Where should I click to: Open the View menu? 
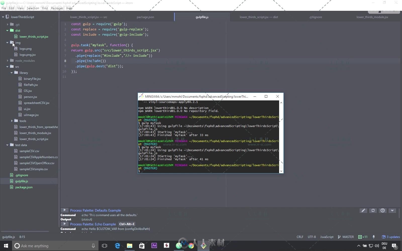20,8
